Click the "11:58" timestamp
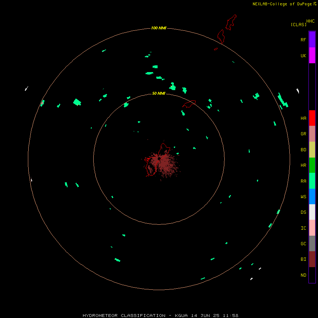This screenshot has width=318, height=318. [230, 316]
